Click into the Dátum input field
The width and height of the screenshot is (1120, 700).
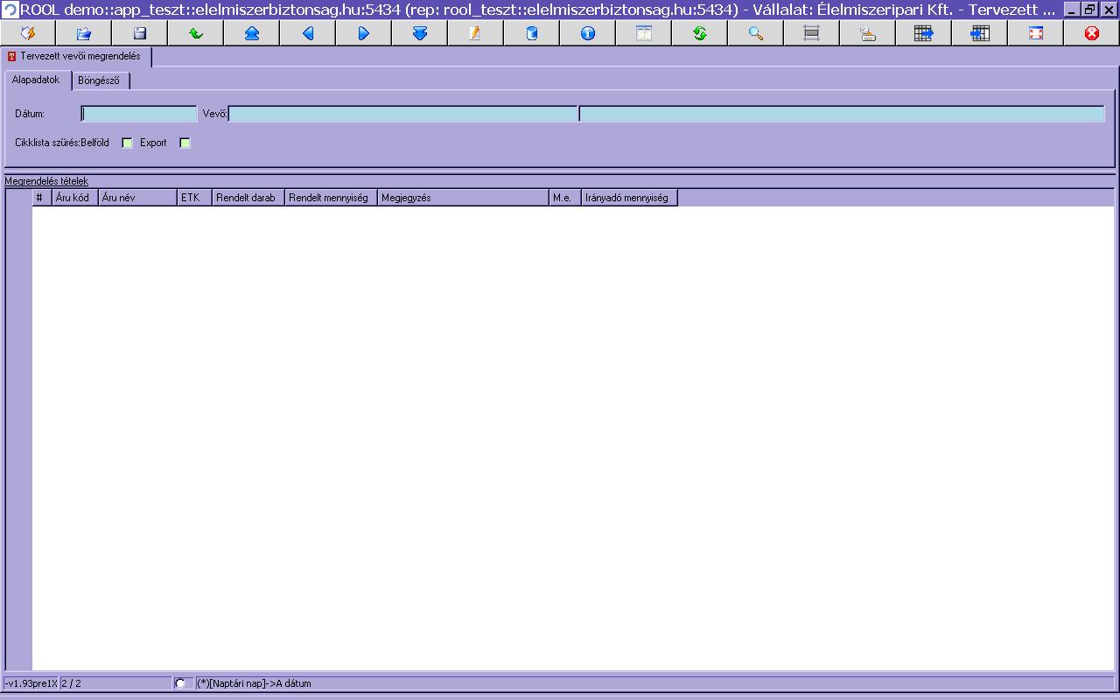coord(139,114)
